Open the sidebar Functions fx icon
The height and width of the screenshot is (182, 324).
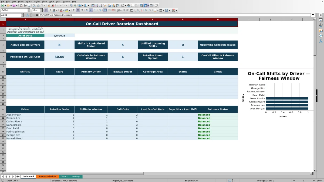coord(321,41)
